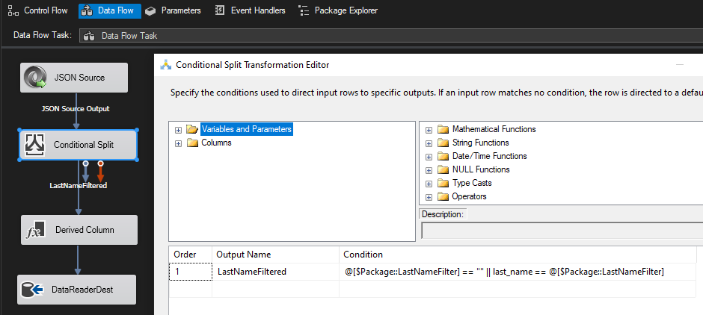Image resolution: width=703 pixels, height=315 pixels.
Task: Expand the String Functions node
Action: [x=429, y=143]
